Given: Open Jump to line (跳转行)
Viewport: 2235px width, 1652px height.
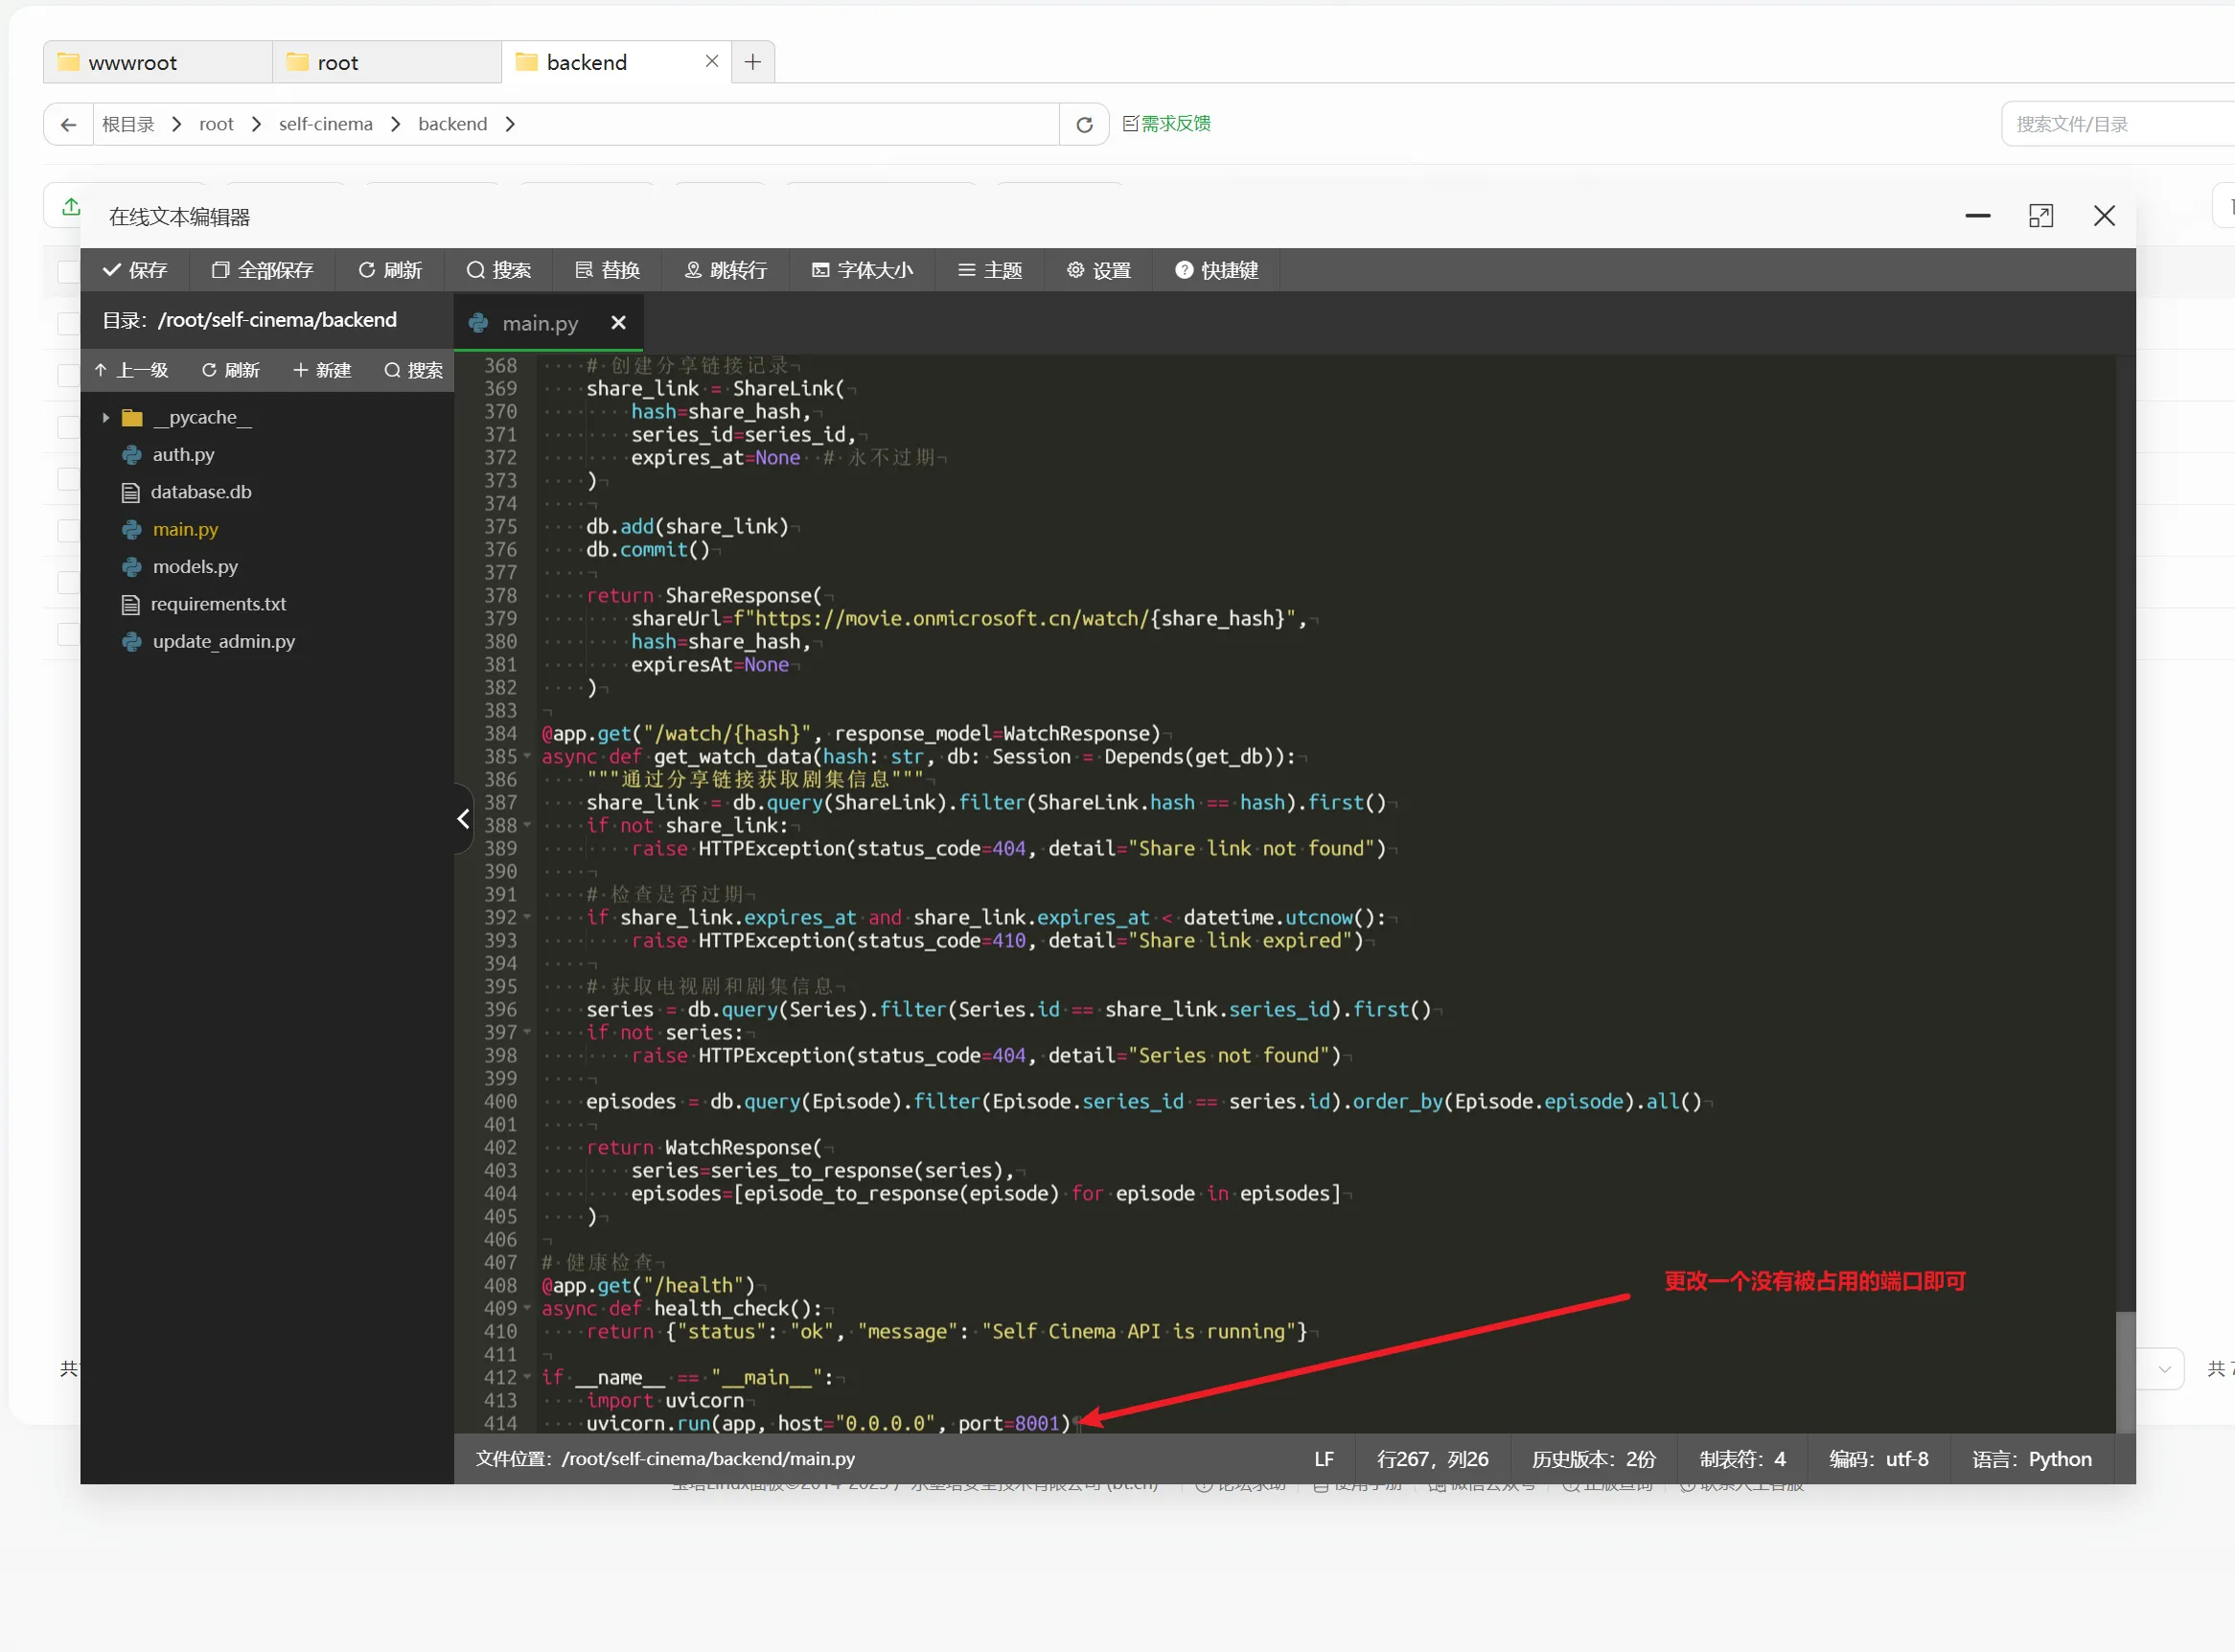Looking at the screenshot, I should (726, 270).
